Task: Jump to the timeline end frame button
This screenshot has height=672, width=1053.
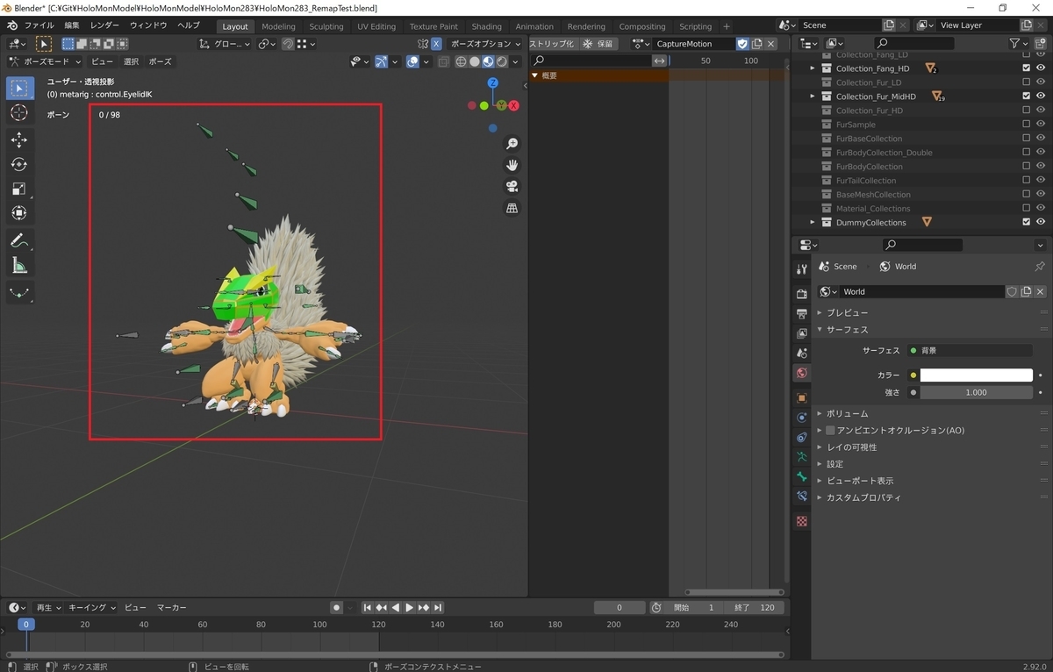Action: (x=438, y=608)
